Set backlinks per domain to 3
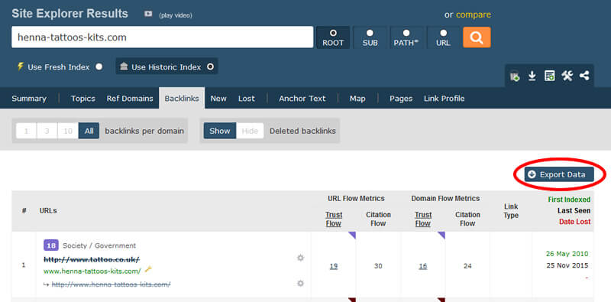The width and height of the screenshot is (611, 302). click(x=47, y=131)
